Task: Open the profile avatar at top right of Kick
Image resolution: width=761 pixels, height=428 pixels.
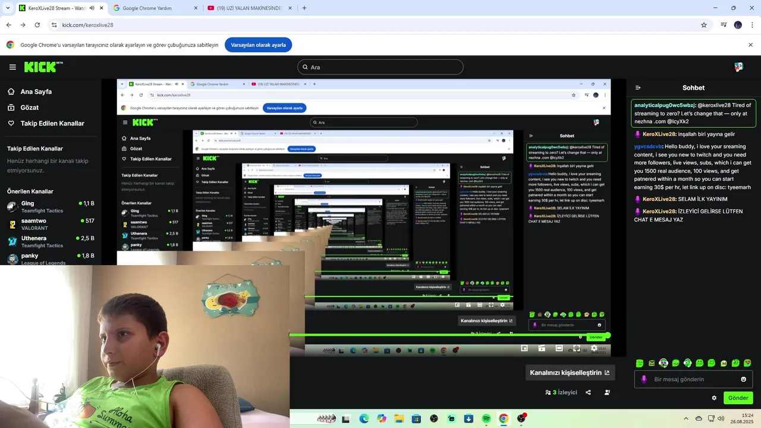Action: pos(738,67)
